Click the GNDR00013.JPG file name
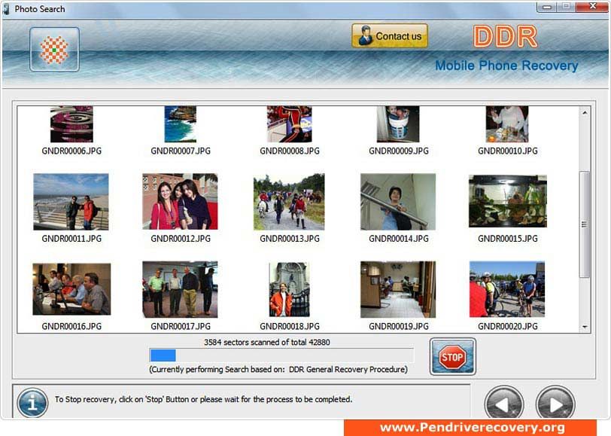This screenshot has width=611, height=436. (x=290, y=239)
